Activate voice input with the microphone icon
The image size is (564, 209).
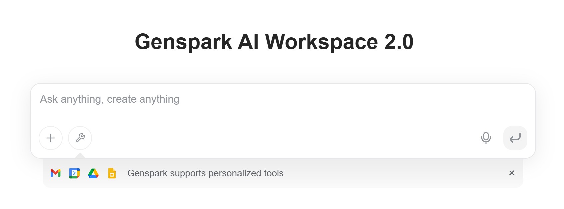(486, 138)
